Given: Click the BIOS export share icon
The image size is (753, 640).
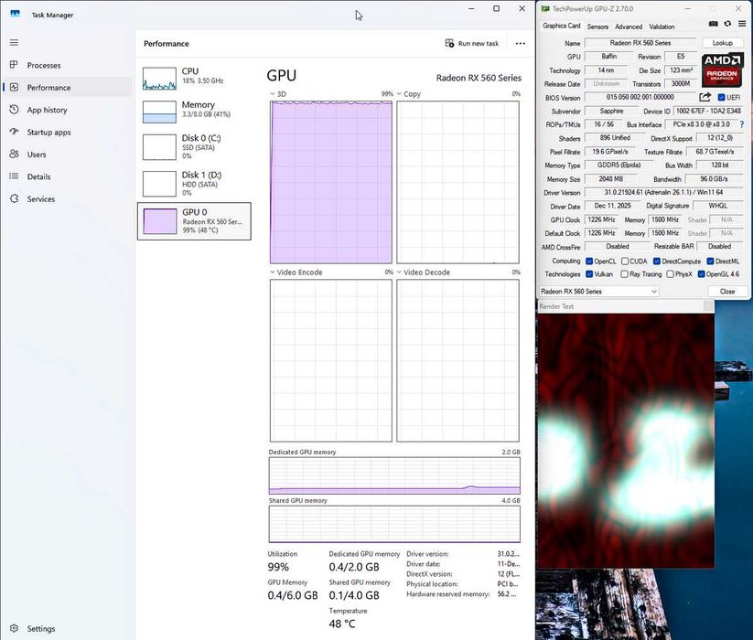Looking at the screenshot, I should point(705,98).
